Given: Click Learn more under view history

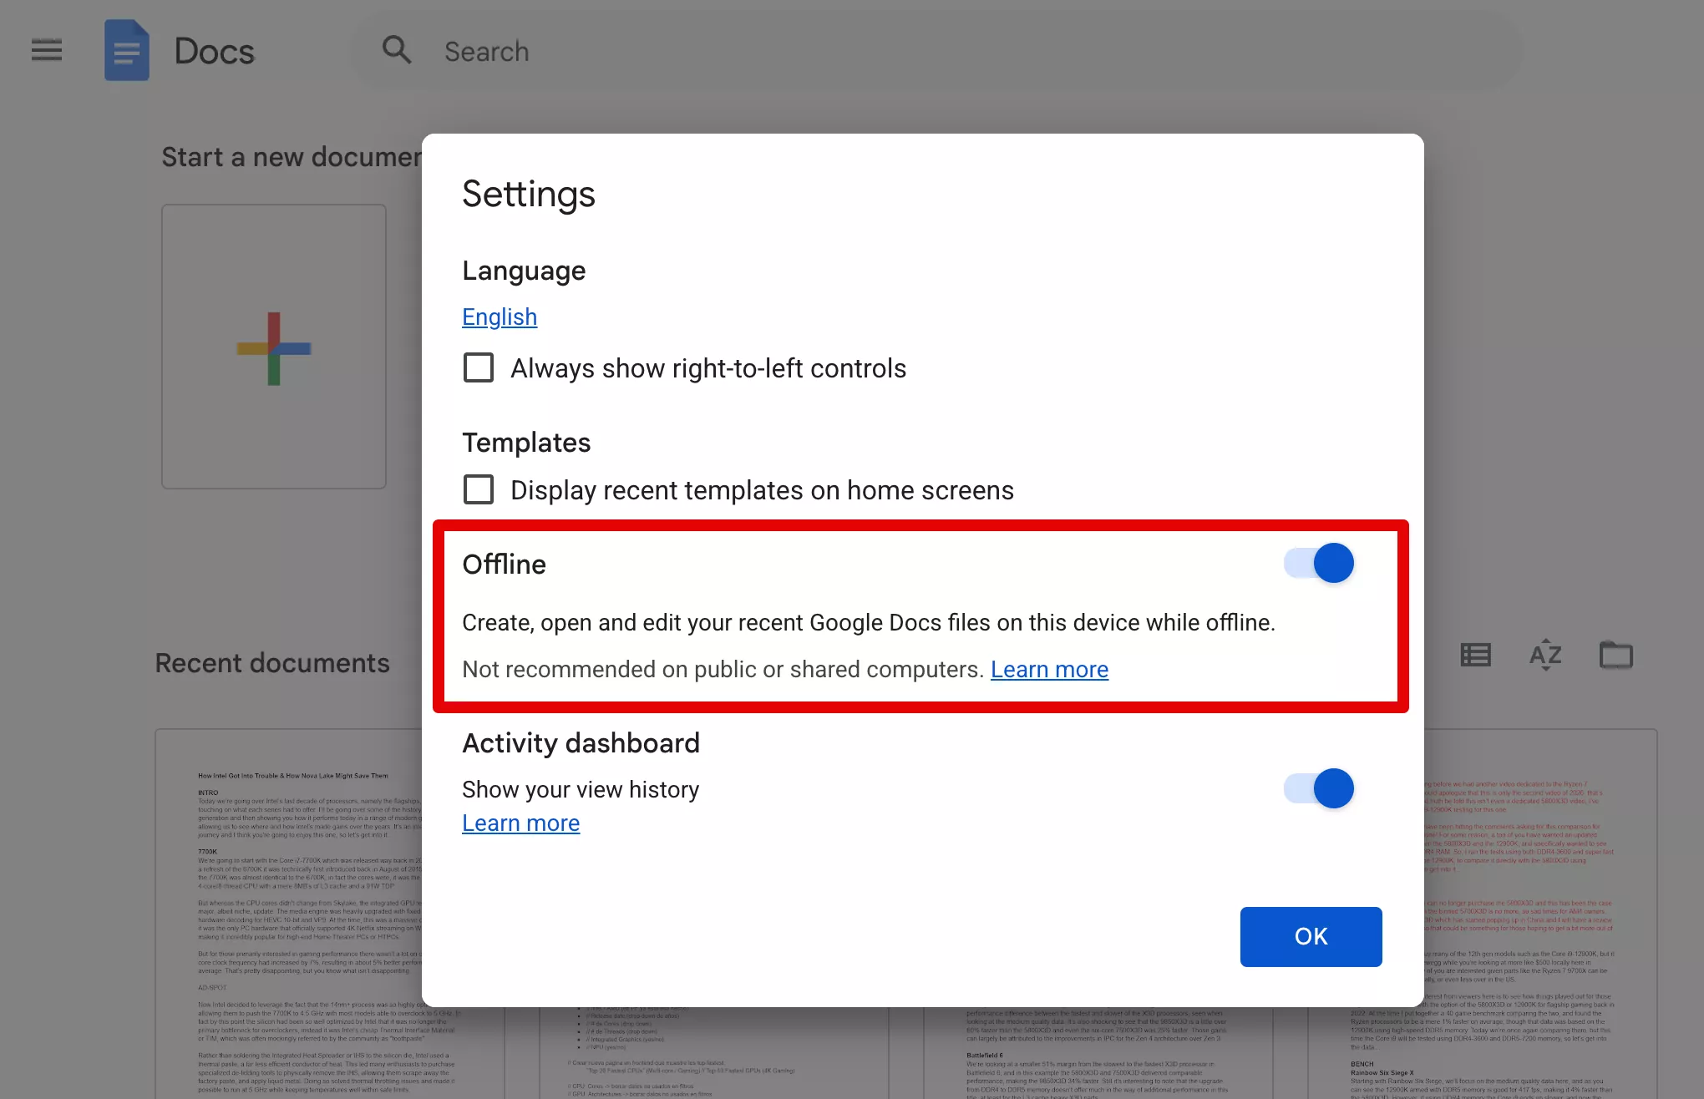Looking at the screenshot, I should (x=520, y=823).
